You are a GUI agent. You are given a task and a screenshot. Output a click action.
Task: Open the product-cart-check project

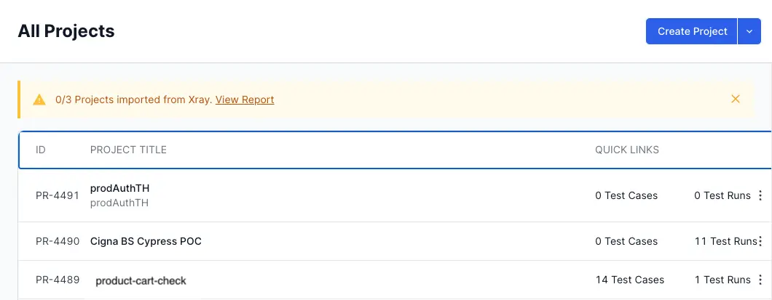click(x=141, y=280)
